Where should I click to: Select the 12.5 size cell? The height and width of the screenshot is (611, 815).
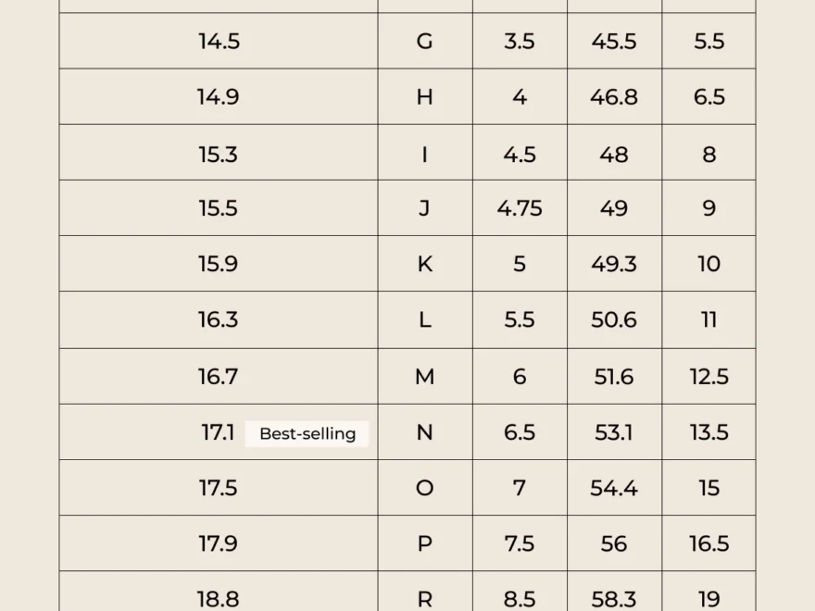click(708, 377)
